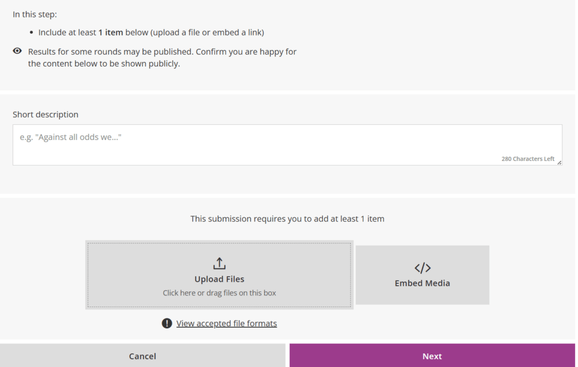Click 'content below to be shown publicly' line
This screenshot has width=578, height=367.
[x=104, y=64]
